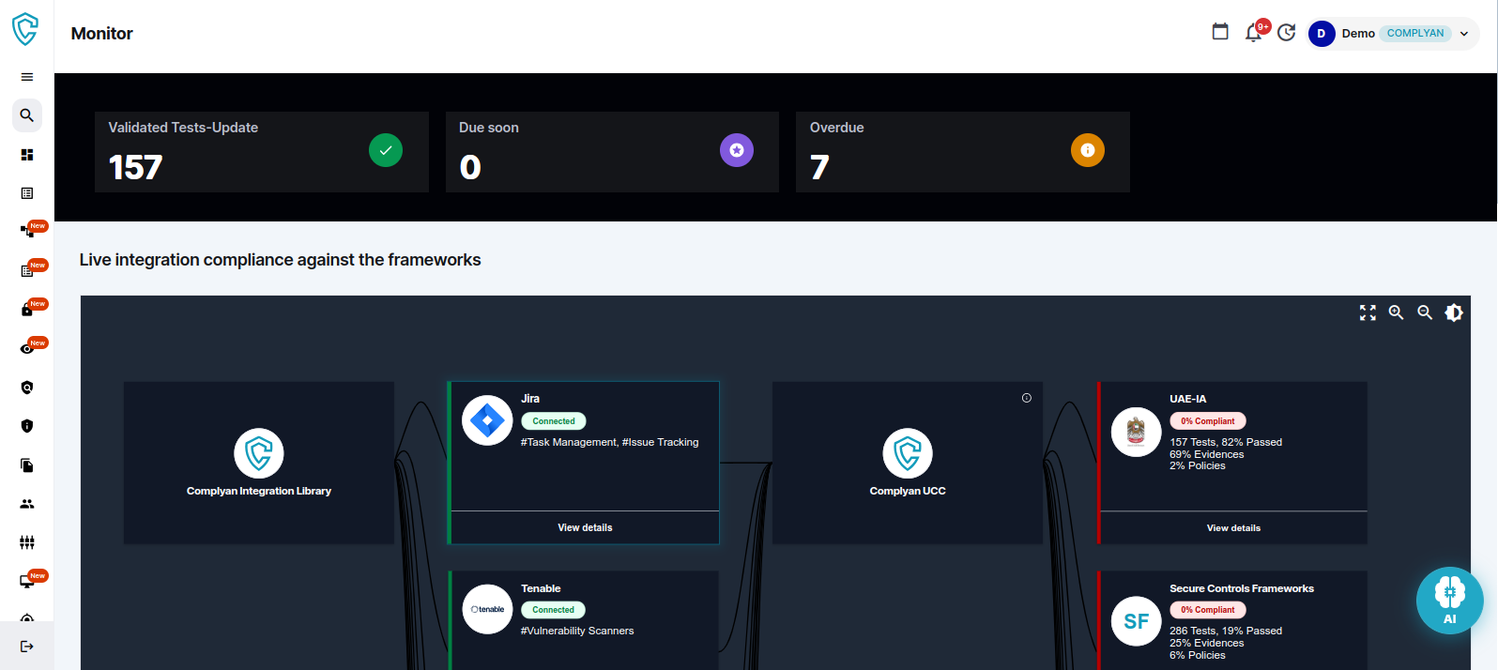Click the Connected badge on the Jira card
The width and height of the screenshot is (1498, 670).
coord(554,421)
